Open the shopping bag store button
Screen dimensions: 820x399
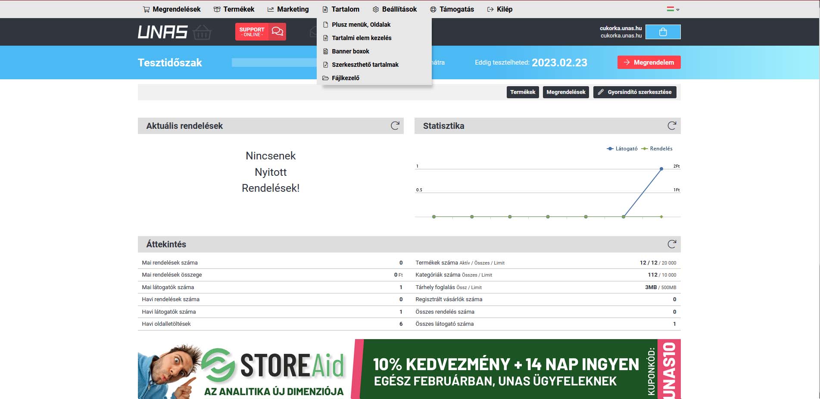tap(663, 32)
